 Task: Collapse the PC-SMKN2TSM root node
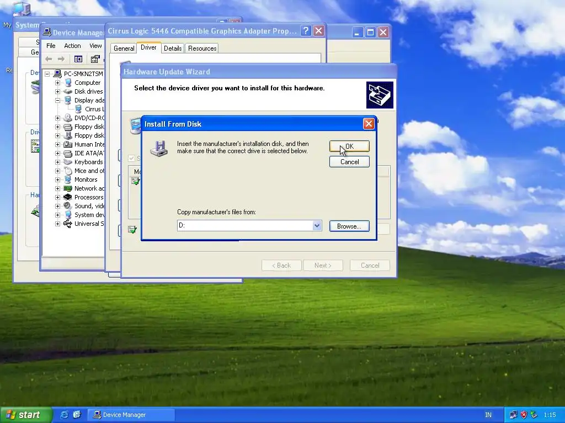pos(47,74)
